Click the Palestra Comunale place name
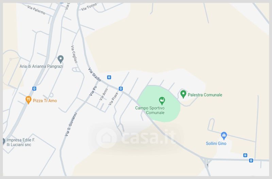 click(x=205, y=95)
